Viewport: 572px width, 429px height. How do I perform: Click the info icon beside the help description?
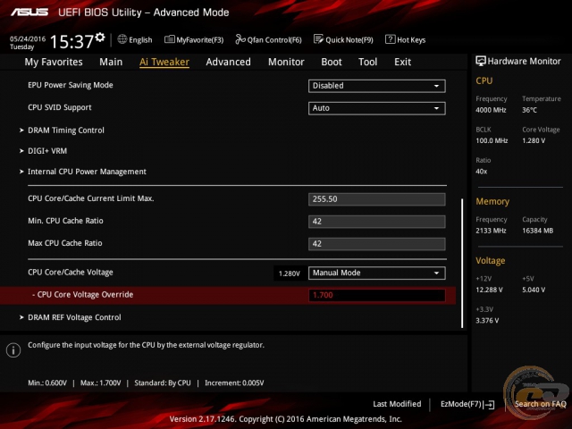tap(13, 350)
